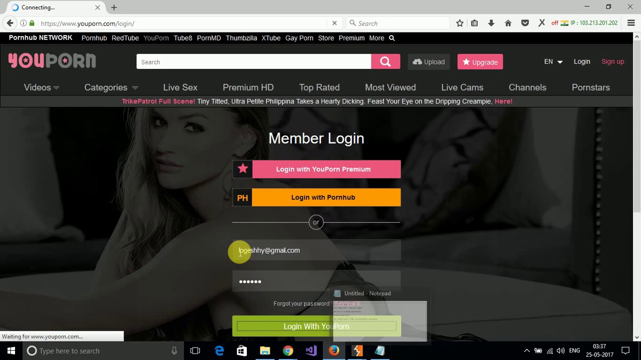The height and width of the screenshot is (360, 641).
Task: Click the X extension icon in toolbar
Action: point(541,23)
